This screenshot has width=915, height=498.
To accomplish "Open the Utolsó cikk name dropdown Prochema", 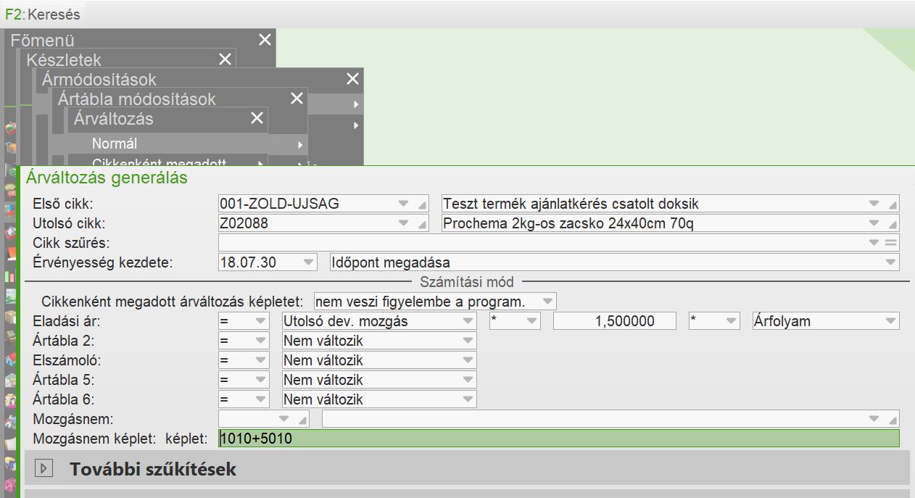I will click(x=874, y=223).
